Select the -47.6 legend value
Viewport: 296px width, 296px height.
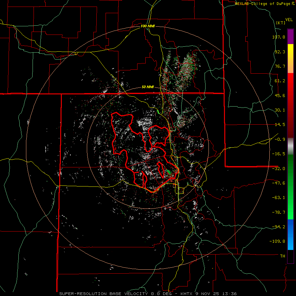point(279,183)
